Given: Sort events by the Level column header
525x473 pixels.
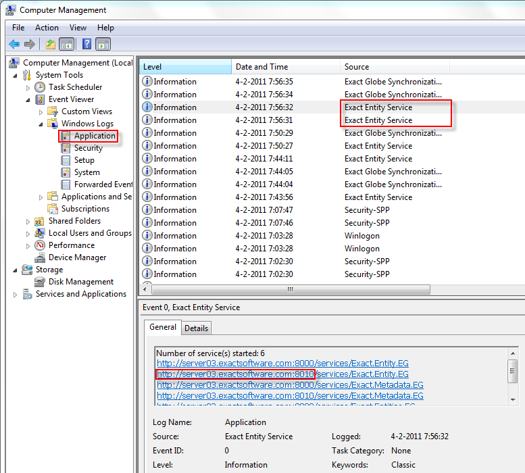Looking at the screenshot, I should [185, 67].
